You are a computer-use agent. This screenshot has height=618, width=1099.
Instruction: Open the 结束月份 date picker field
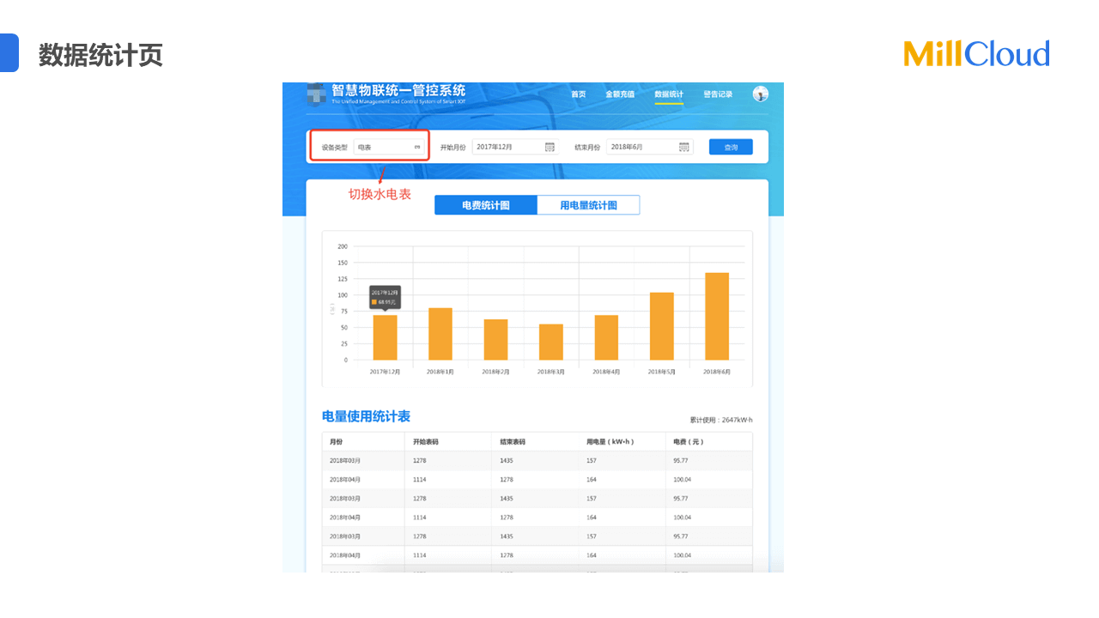pyautogui.click(x=643, y=147)
